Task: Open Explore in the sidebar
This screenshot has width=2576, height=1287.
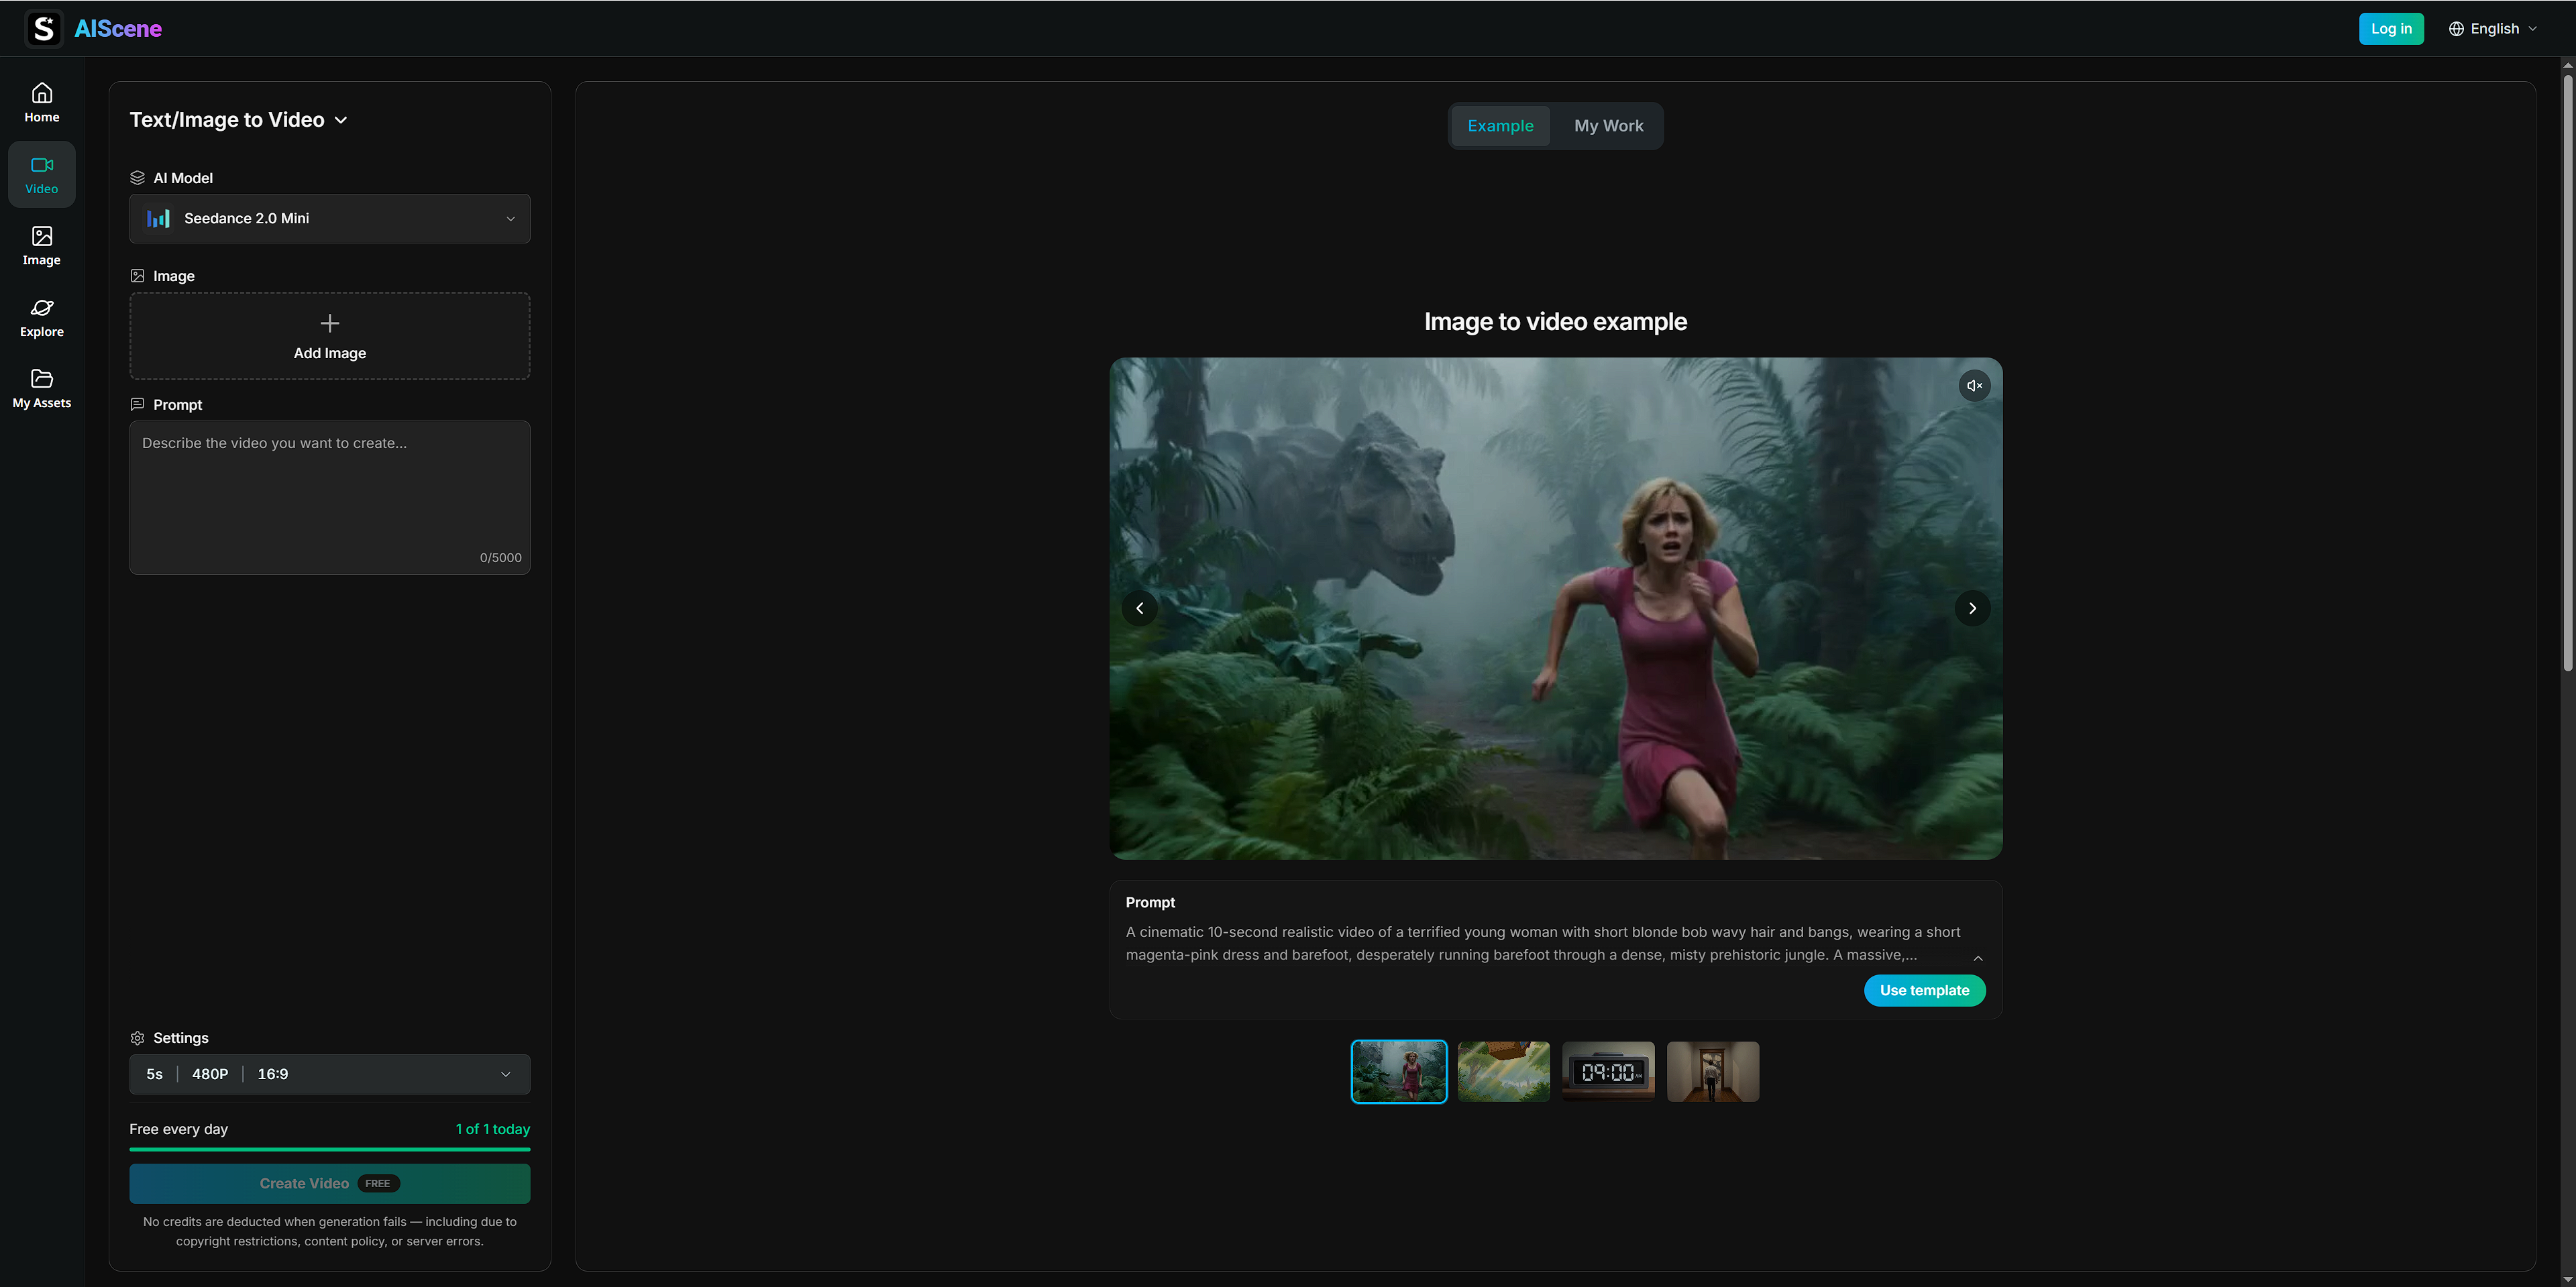Action: tap(42, 318)
